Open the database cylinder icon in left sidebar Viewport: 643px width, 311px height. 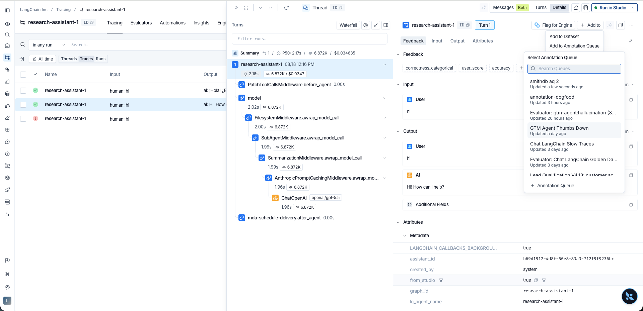point(7,94)
